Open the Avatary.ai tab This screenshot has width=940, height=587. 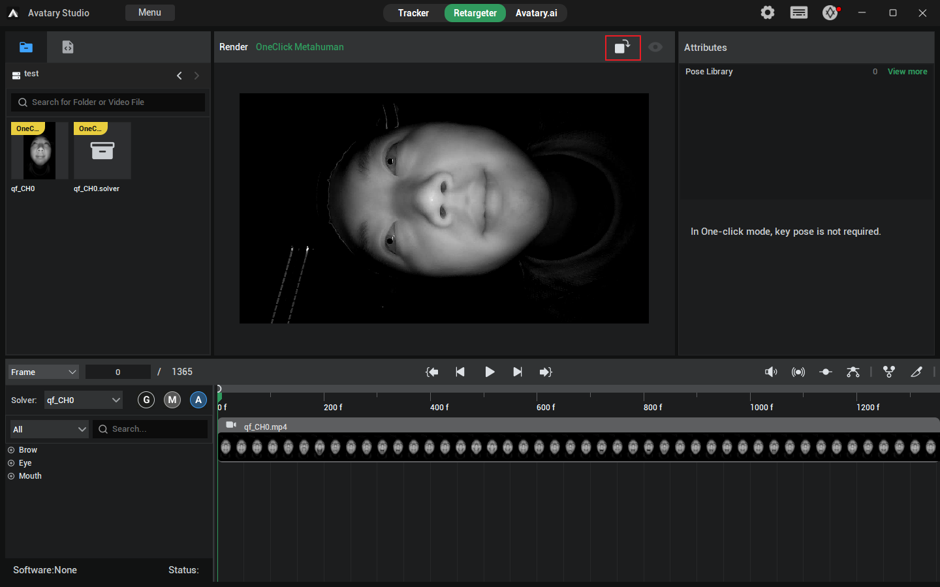tap(537, 13)
